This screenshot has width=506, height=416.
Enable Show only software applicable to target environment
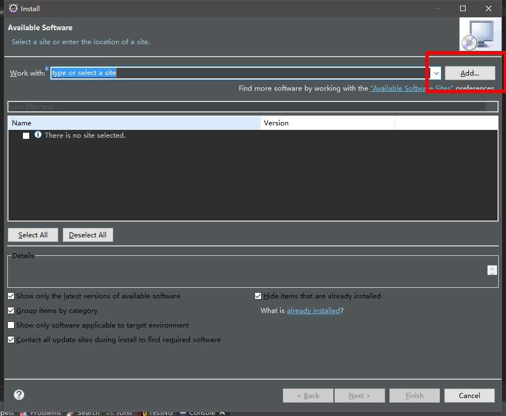tap(11, 325)
